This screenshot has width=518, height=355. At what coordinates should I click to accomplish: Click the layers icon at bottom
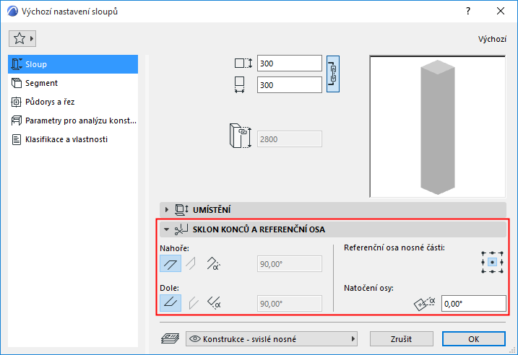170,338
